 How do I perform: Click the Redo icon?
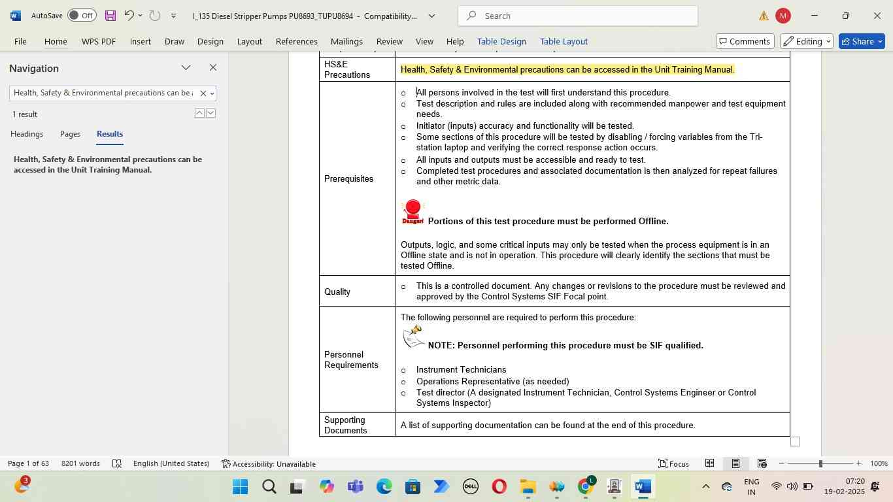pos(154,15)
